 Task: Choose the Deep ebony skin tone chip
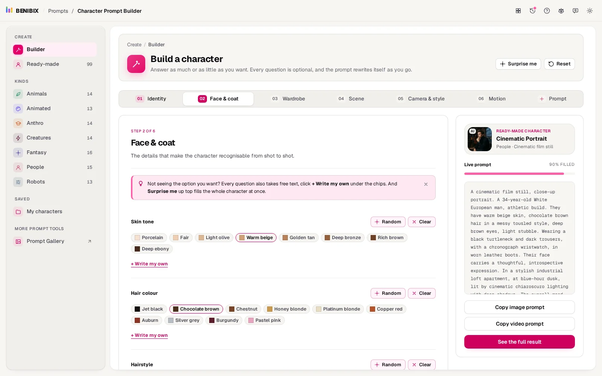[152, 249]
